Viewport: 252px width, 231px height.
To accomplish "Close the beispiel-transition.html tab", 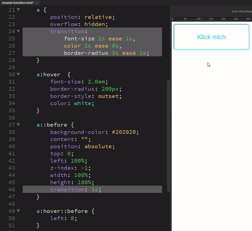I will tap(37, 3).
